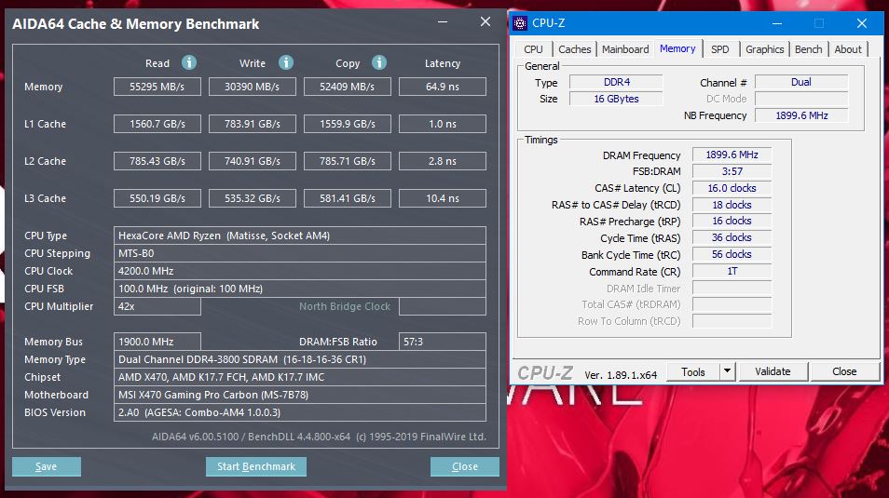Select Memory Write value 30390 MB/s

(253, 87)
